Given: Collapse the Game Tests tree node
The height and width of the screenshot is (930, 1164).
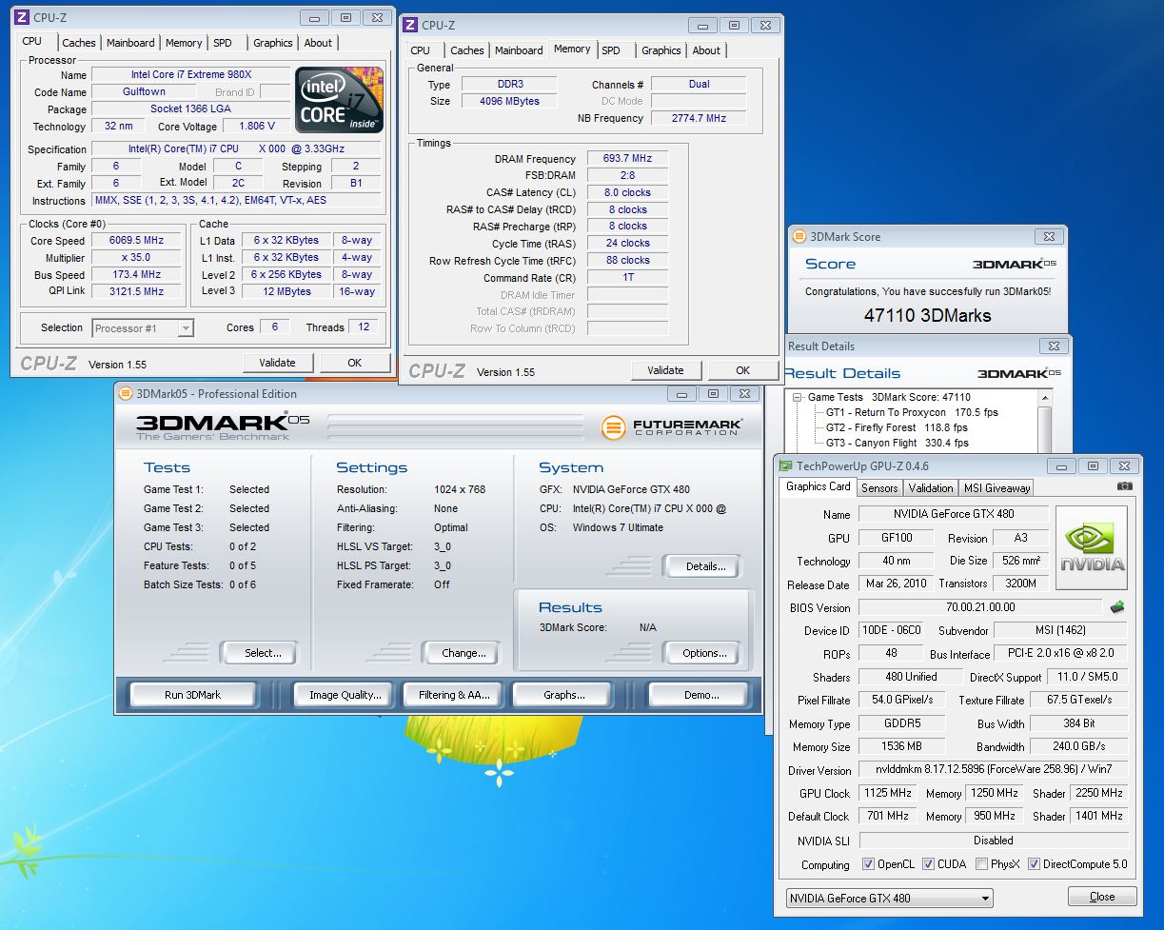Looking at the screenshot, I should click(x=798, y=397).
